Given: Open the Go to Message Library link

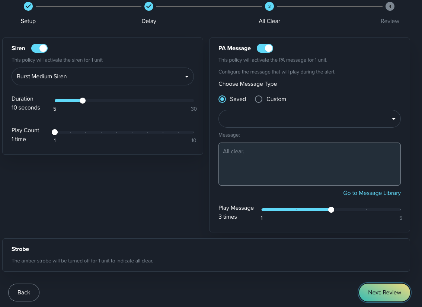Looking at the screenshot, I should pyautogui.click(x=372, y=193).
